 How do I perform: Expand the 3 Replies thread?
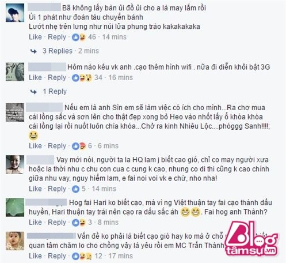tap(58, 51)
